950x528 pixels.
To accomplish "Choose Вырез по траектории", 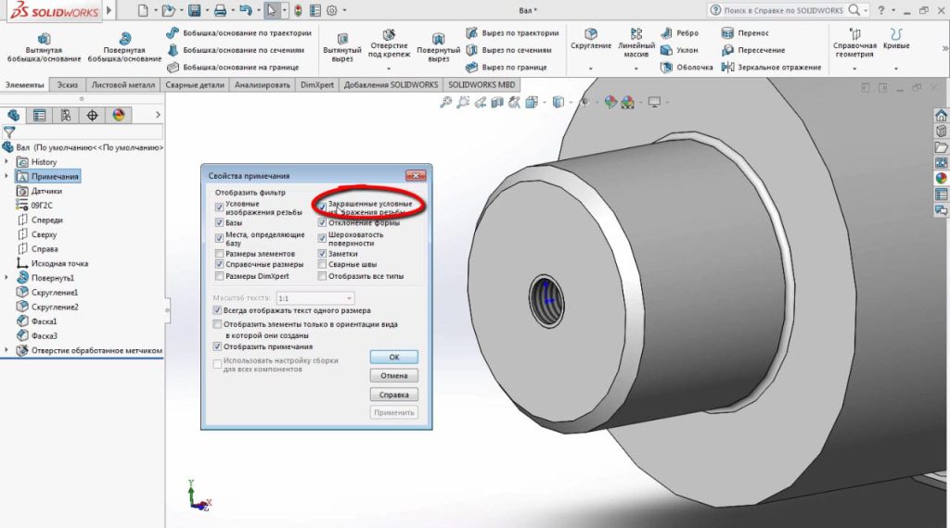I will click(x=512, y=33).
